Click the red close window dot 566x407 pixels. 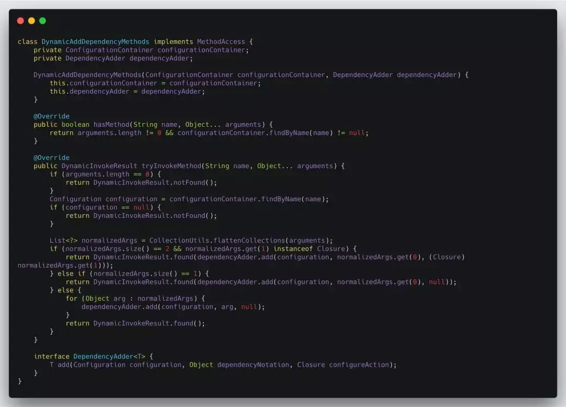coord(20,20)
